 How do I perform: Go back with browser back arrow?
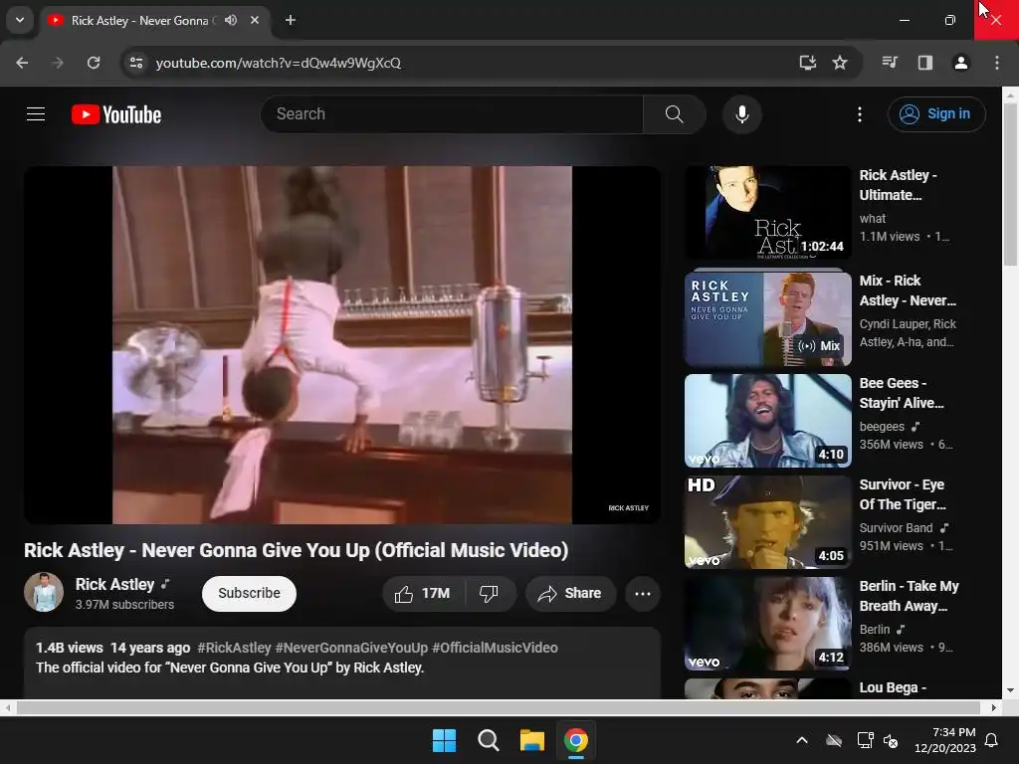22,63
